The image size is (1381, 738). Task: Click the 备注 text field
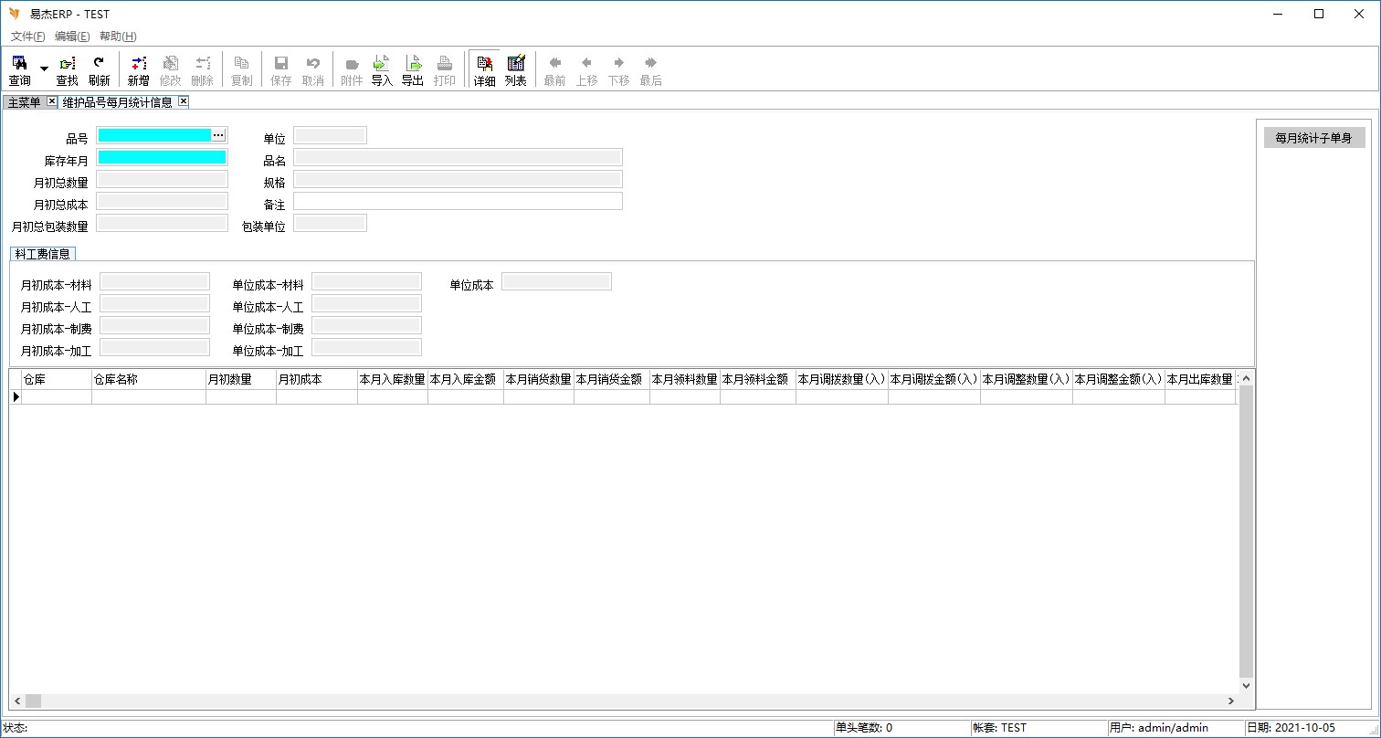(457, 201)
